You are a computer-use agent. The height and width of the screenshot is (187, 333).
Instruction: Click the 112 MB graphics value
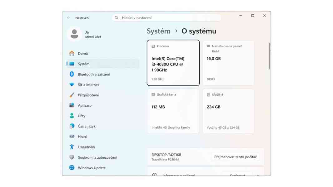click(x=158, y=107)
